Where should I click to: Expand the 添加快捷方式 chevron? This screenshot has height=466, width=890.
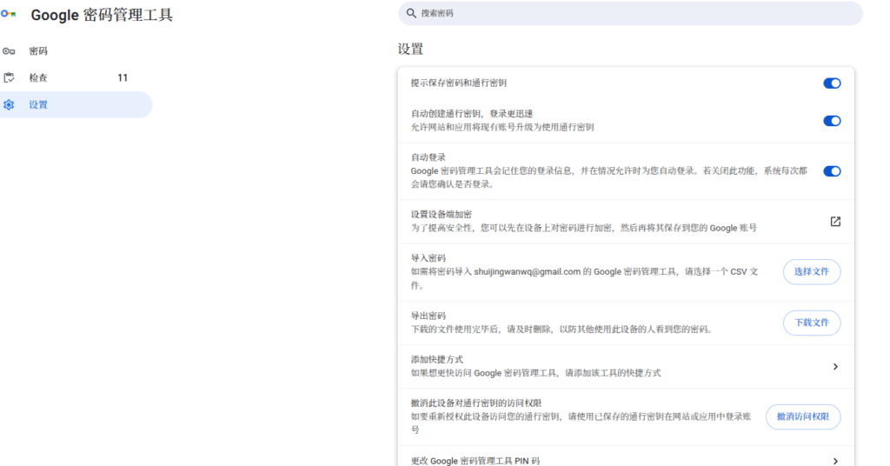point(835,367)
